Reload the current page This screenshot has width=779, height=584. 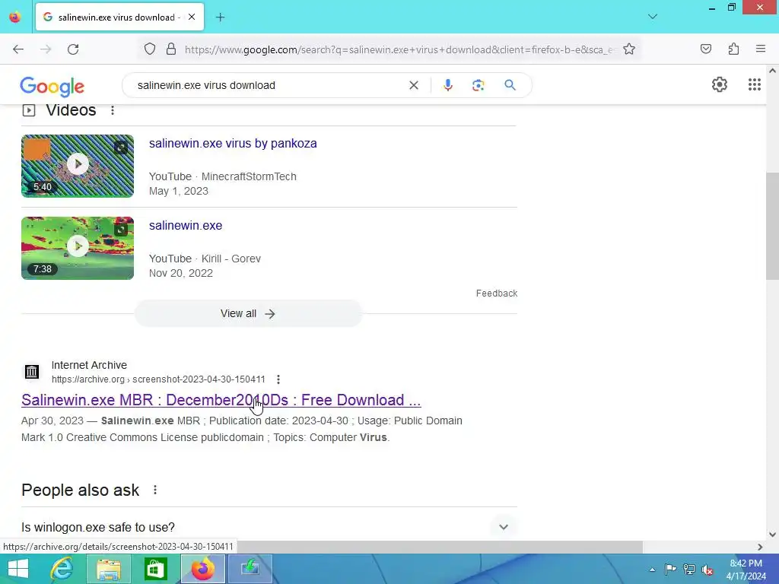[x=73, y=49]
